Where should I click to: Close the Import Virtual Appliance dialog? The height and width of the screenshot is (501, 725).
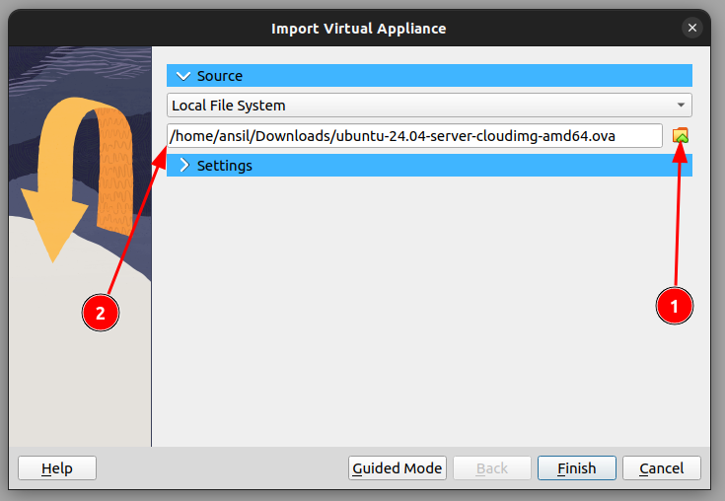tap(694, 29)
